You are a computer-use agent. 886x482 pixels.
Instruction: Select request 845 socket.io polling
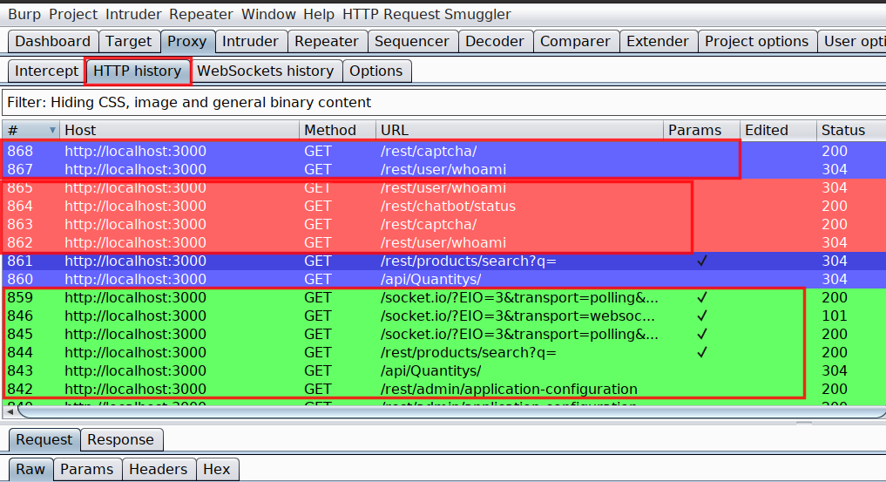coord(443,334)
